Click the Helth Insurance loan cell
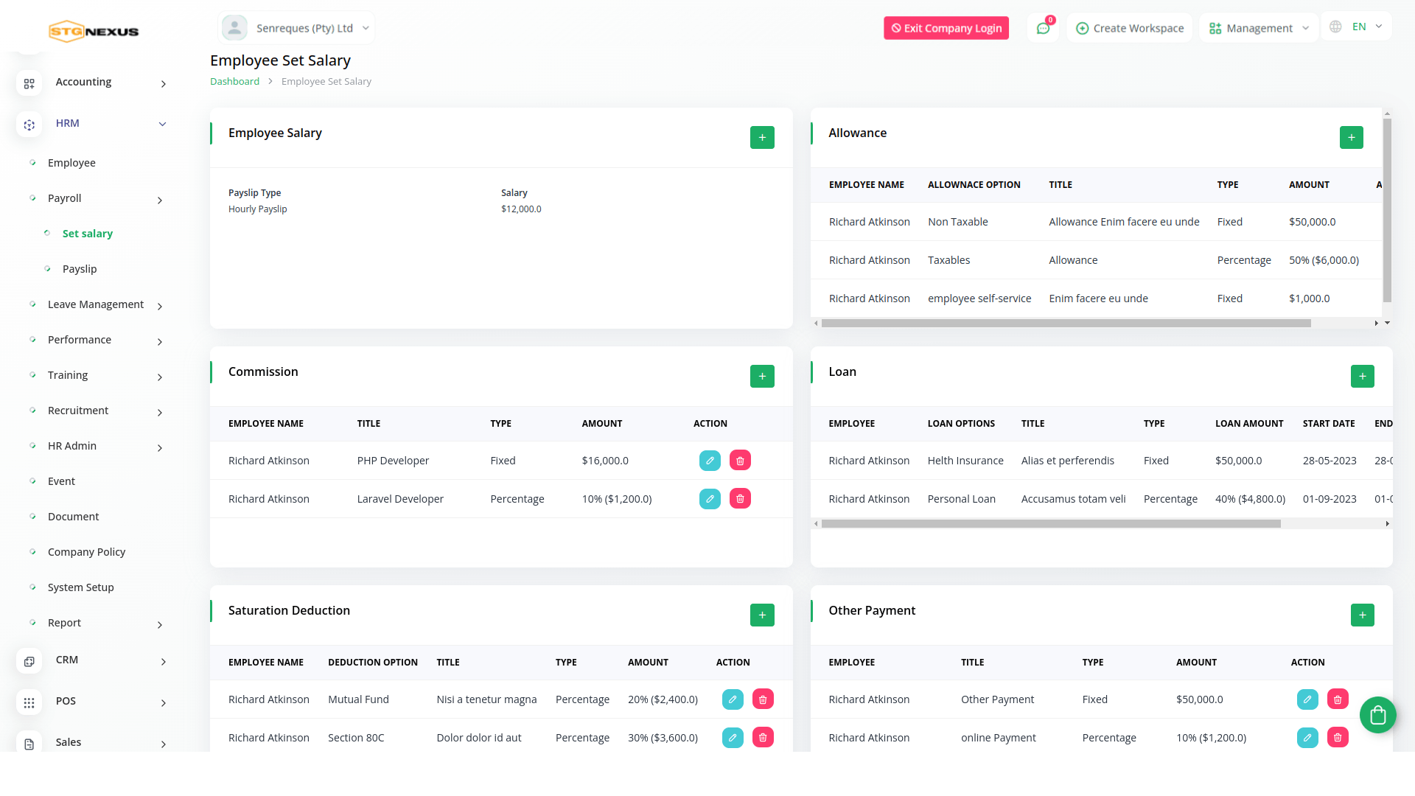Viewport: 1415px width, 796px height. point(965,461)
